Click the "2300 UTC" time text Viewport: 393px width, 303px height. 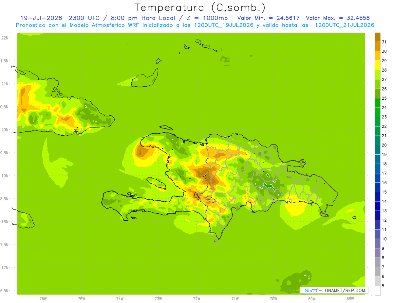[x=85, y=18]
